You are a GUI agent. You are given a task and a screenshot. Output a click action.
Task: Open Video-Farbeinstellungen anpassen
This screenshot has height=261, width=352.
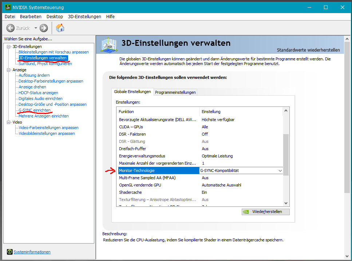pyautogui.click(x=48, y=128)
